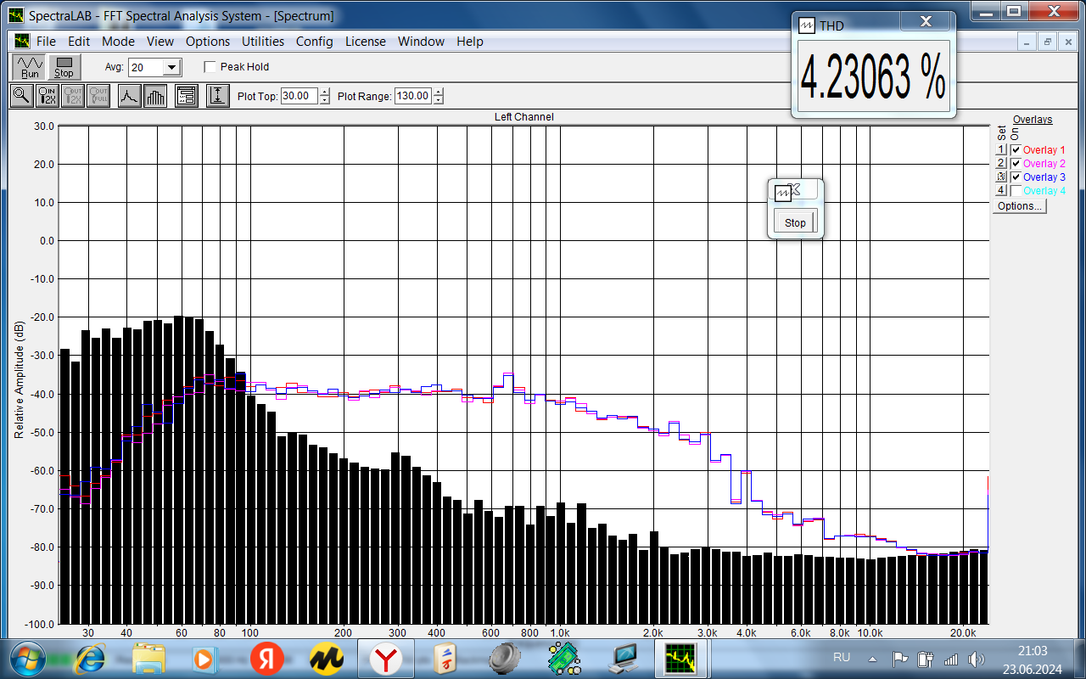The height and width of the screenshot is (679, 1086).
Task: Open the File menu
Action: point(46,41)
